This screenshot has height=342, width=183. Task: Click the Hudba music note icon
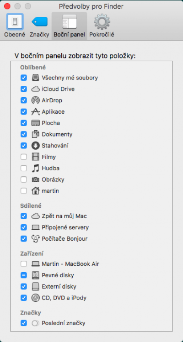click(x=35, y=168)
